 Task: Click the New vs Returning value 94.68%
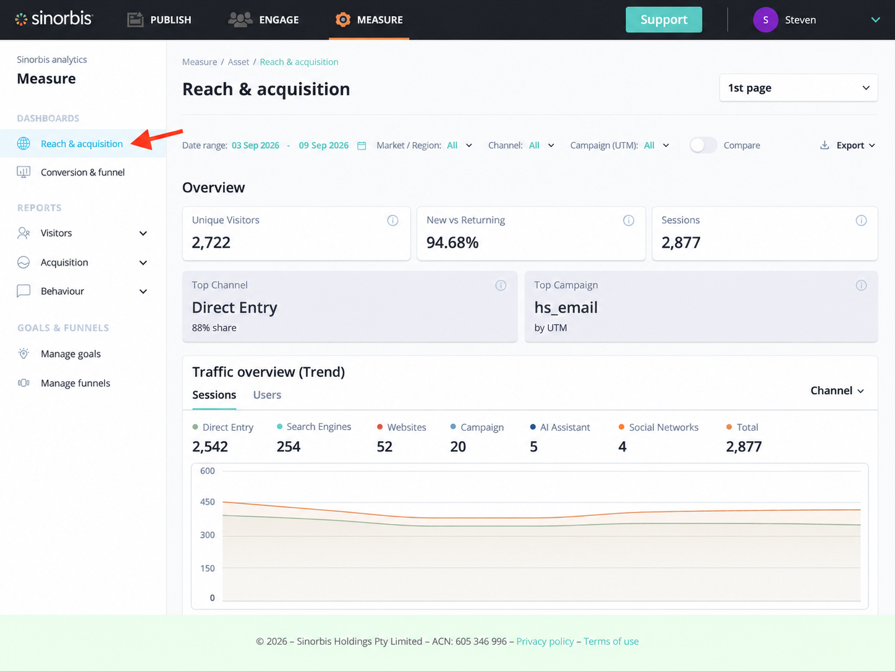pyautogui.click(x=452, y=242)
